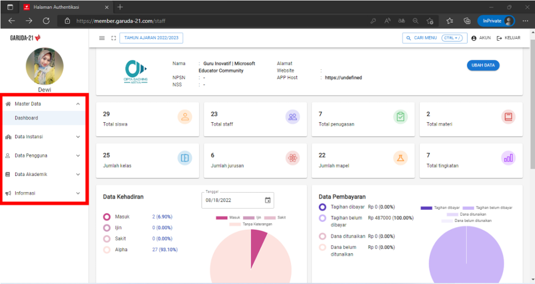Open browser settings three-dot menu
This screenshot has width=535, height=284.
pyautogui.click(x=525, y=21)
